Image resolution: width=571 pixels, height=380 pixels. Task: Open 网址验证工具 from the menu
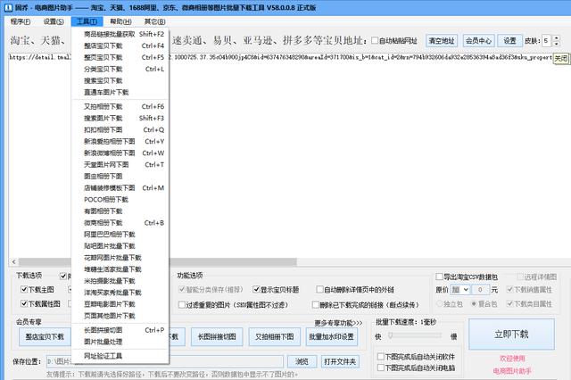point(120,356)
